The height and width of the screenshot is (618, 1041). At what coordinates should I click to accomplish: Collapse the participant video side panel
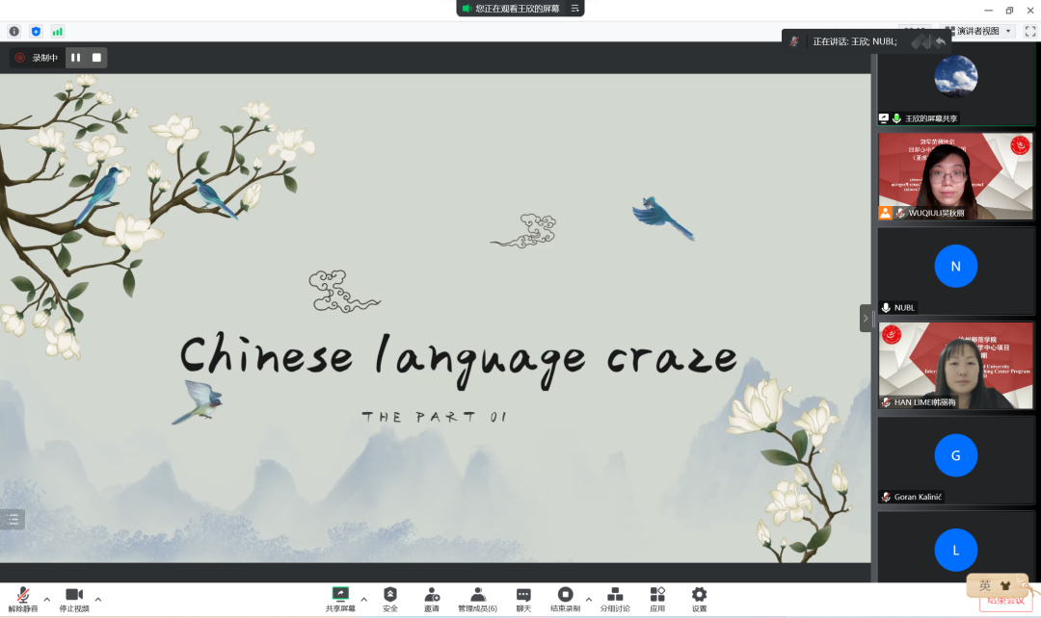coord(866,318)
